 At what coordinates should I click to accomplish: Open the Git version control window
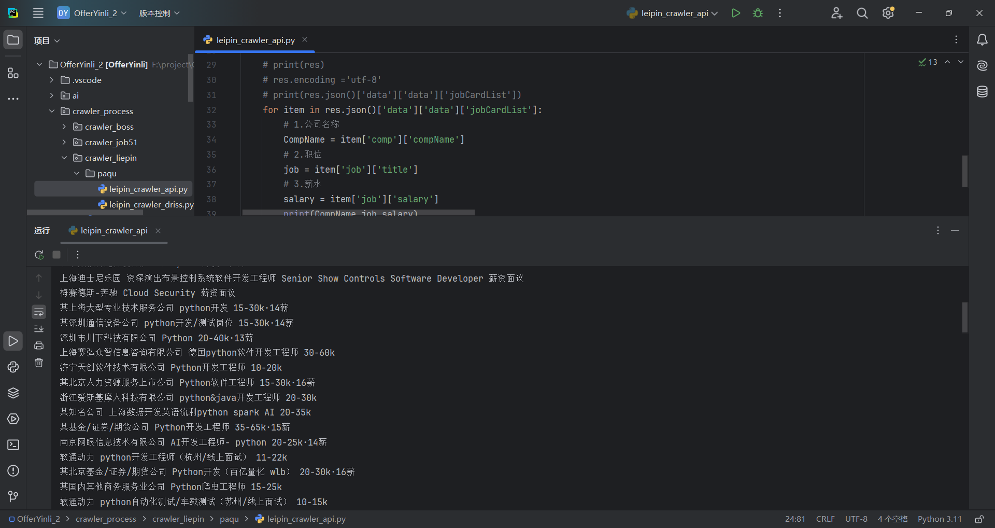click(x=13, y=497)
